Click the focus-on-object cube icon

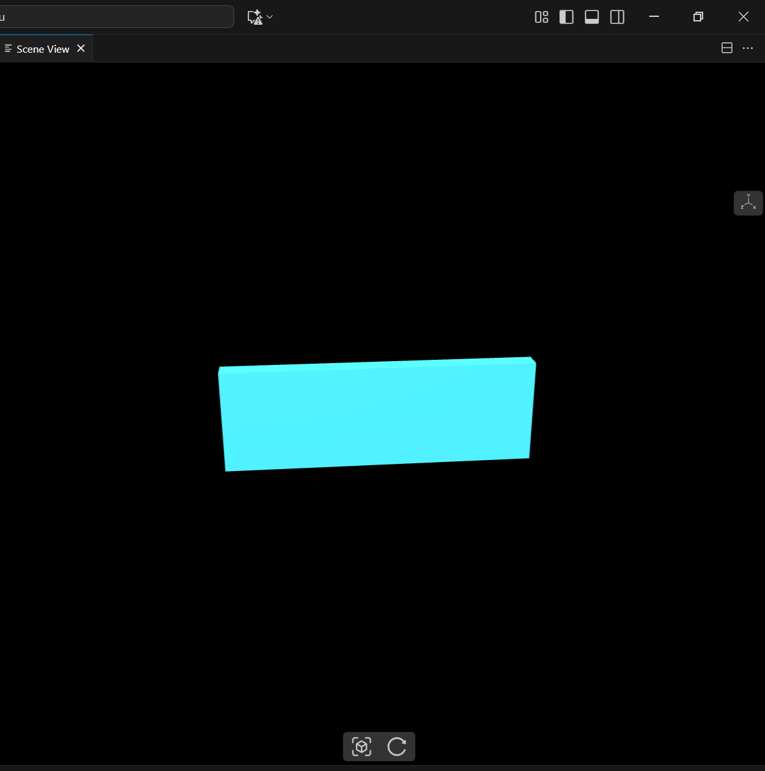(362, 746)
